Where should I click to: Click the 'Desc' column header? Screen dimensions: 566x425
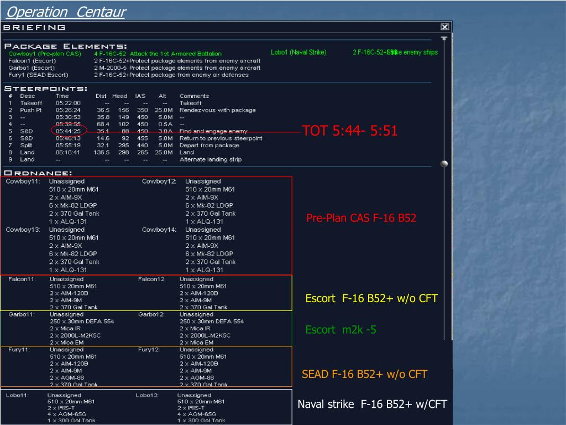[x=28, y=96]
